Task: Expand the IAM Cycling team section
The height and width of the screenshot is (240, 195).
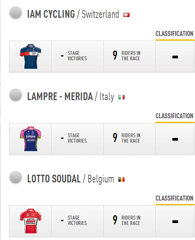Action: (15, 13)
